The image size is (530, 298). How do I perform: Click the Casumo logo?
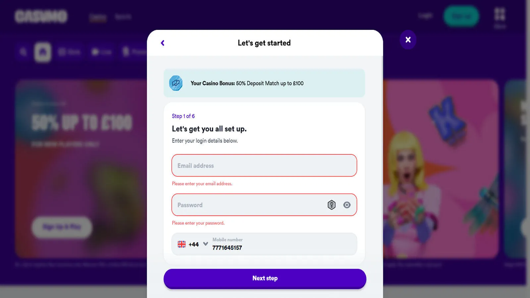coord(41,16)
